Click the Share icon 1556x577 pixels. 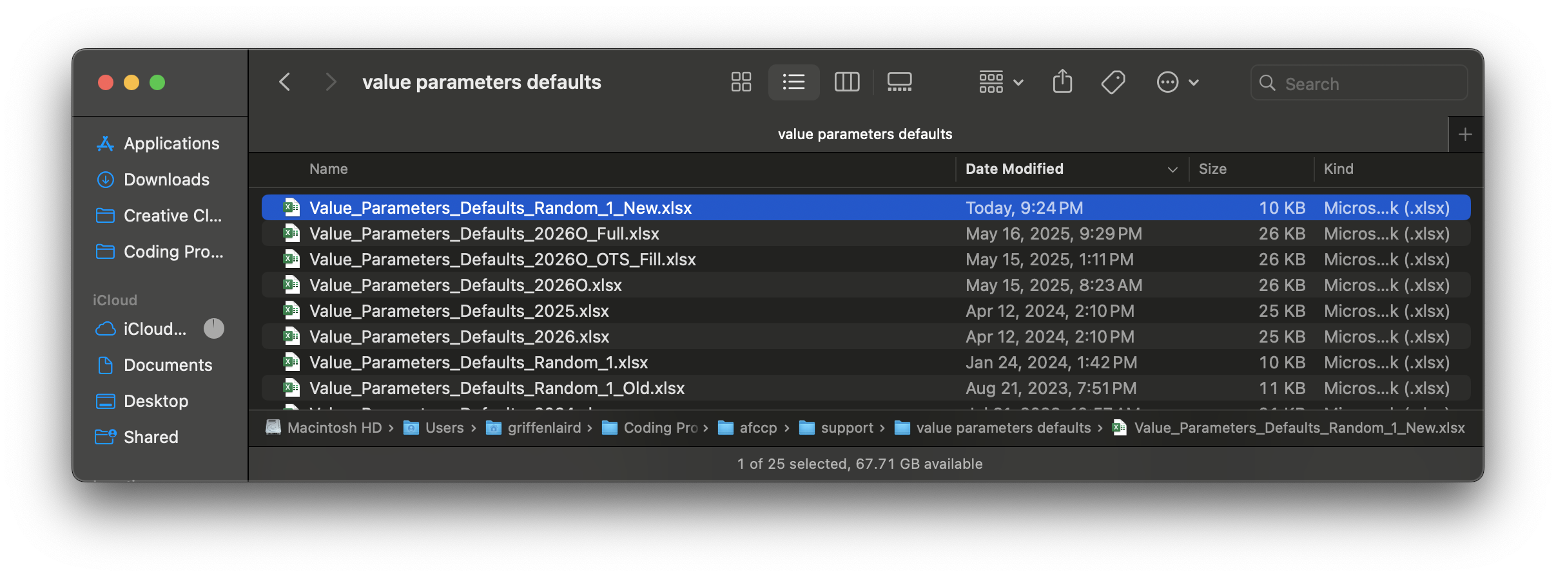[1062, 82]
